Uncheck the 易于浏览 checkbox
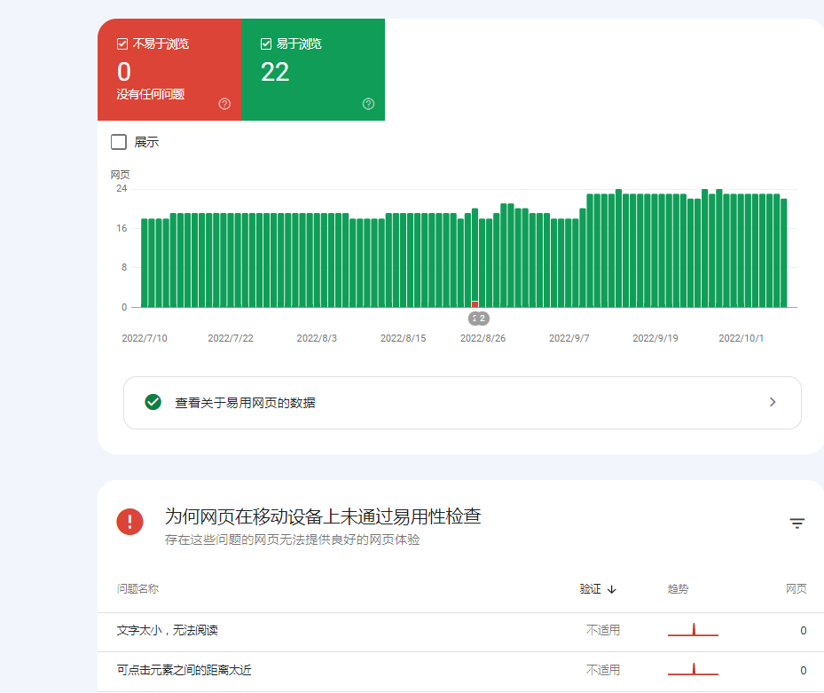Screen dimensions: 824x693 pos(264,42)
